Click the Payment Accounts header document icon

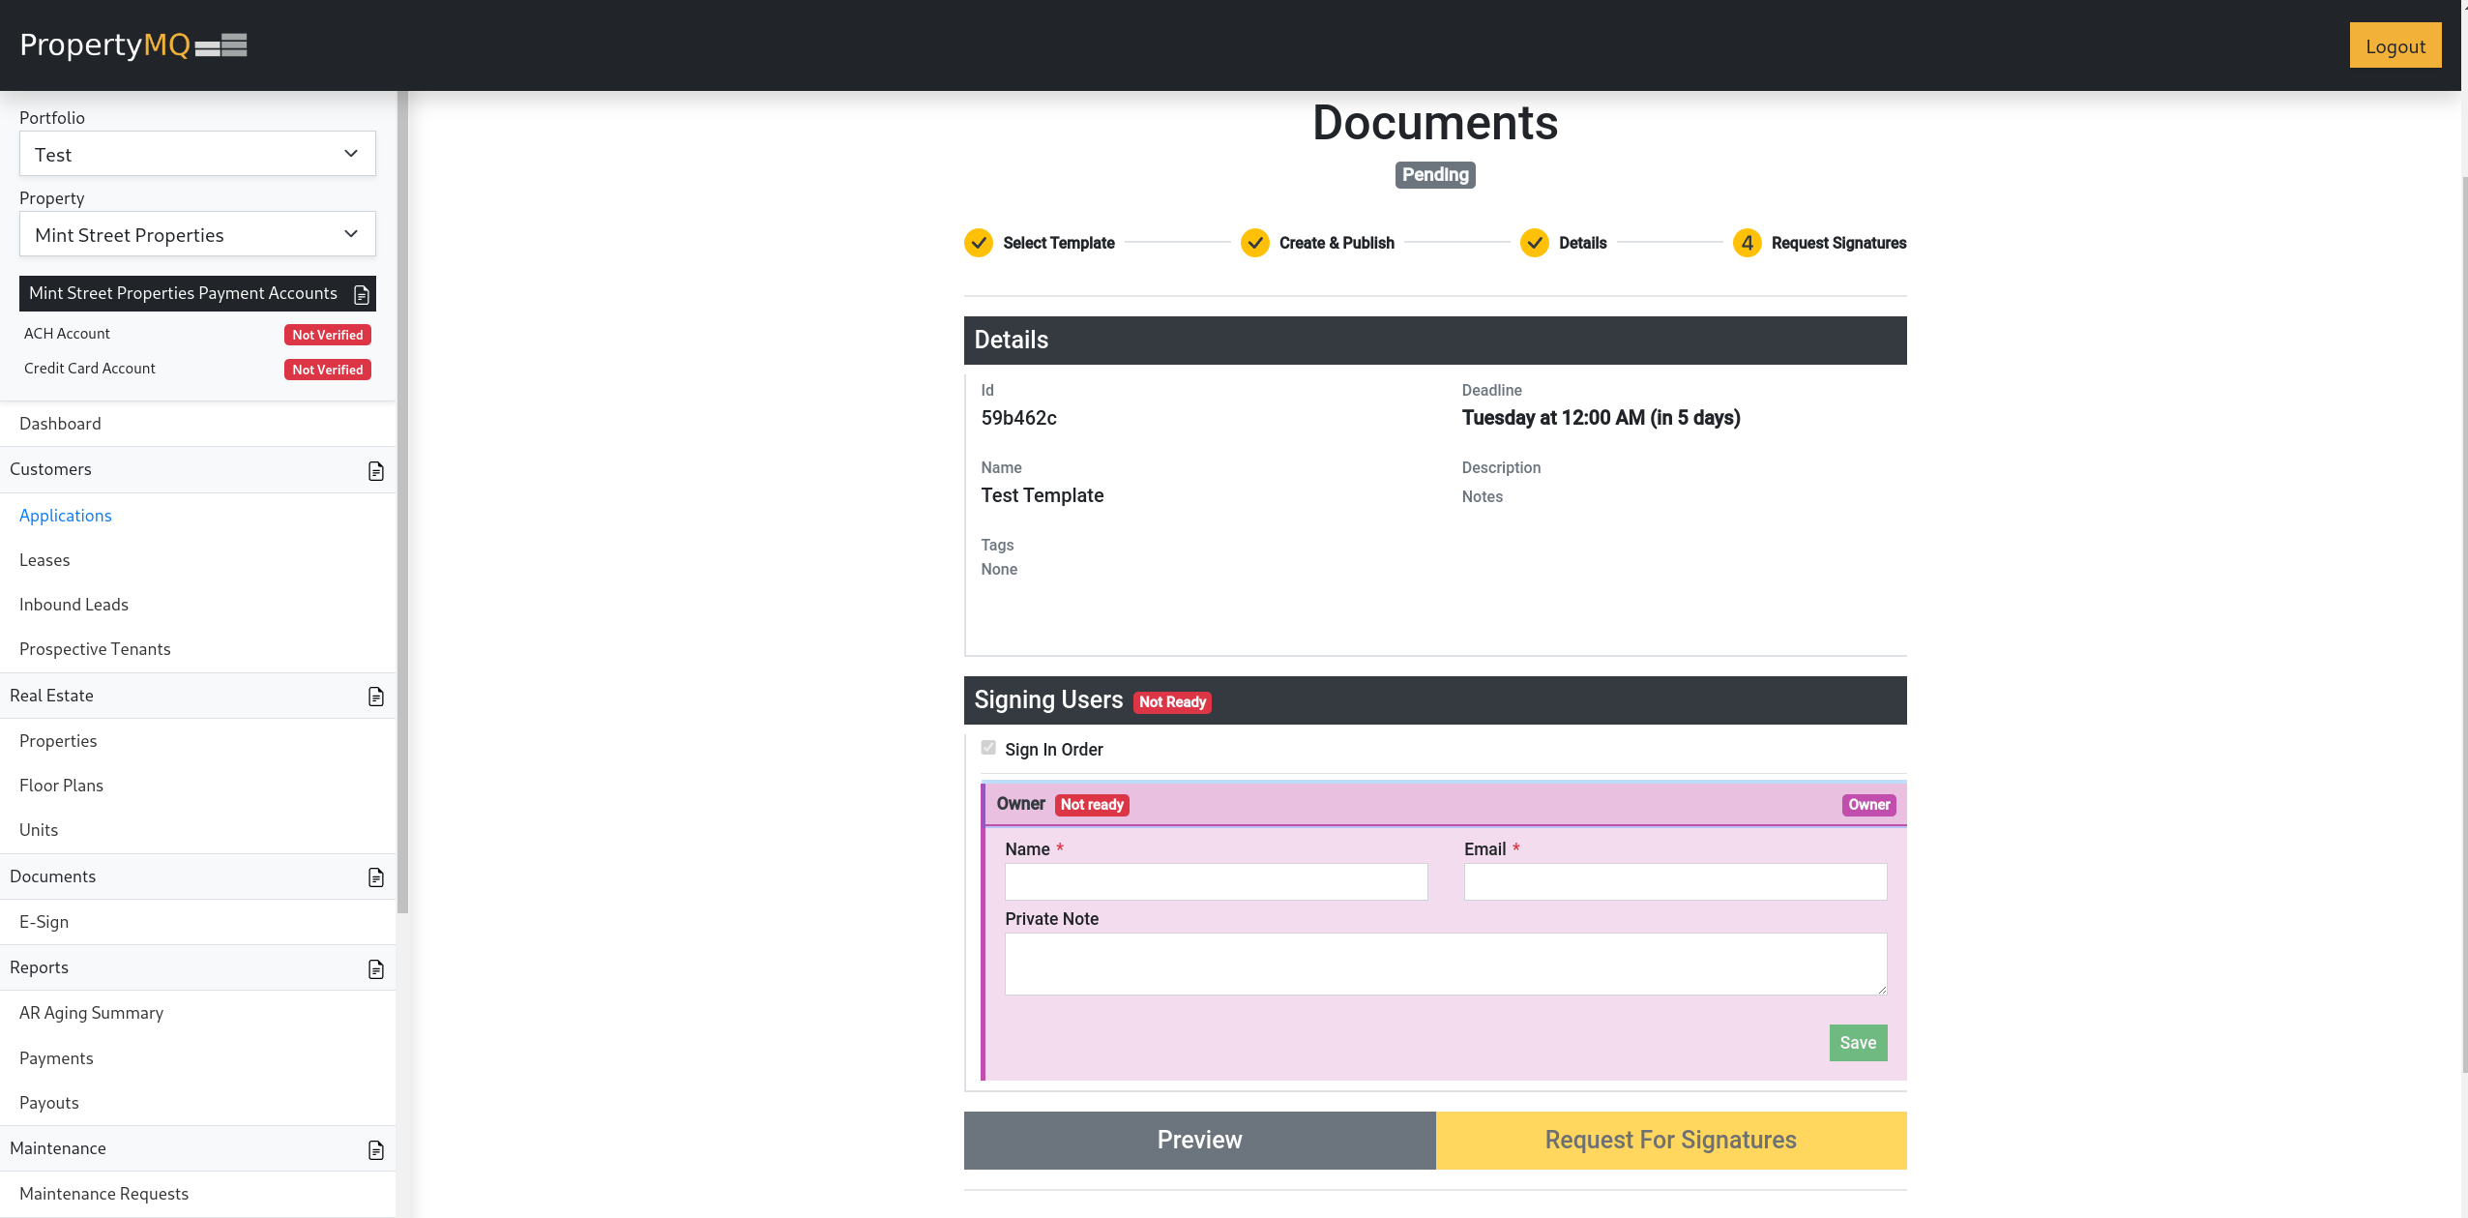[362, 294]
